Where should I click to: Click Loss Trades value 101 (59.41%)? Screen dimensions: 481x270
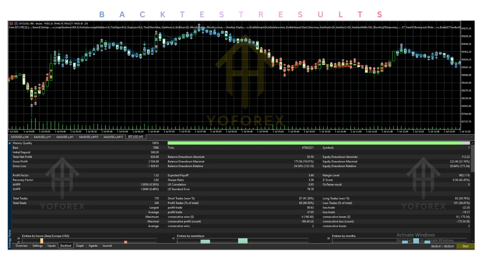462,203
